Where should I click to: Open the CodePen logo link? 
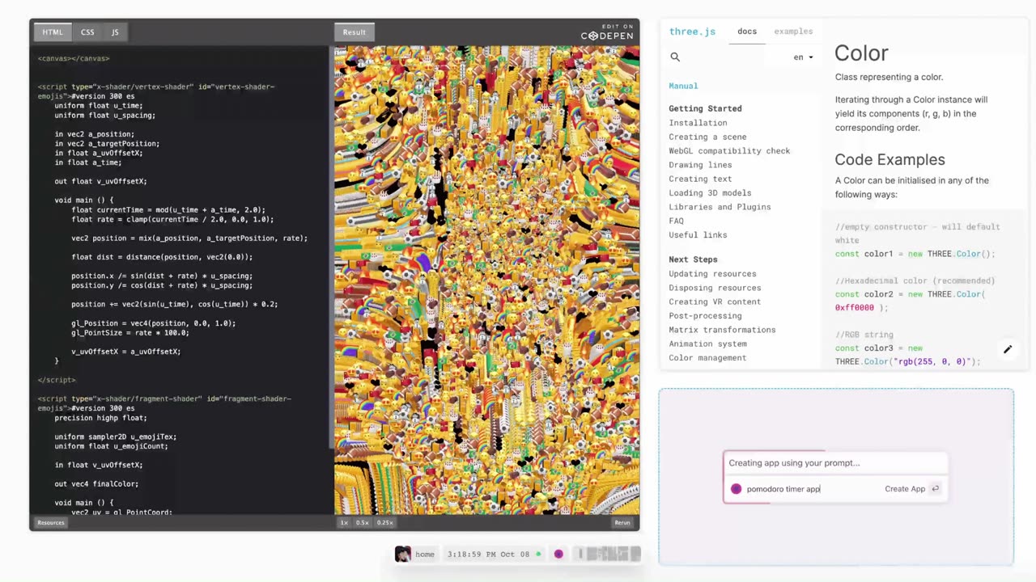tap(606, 32)
